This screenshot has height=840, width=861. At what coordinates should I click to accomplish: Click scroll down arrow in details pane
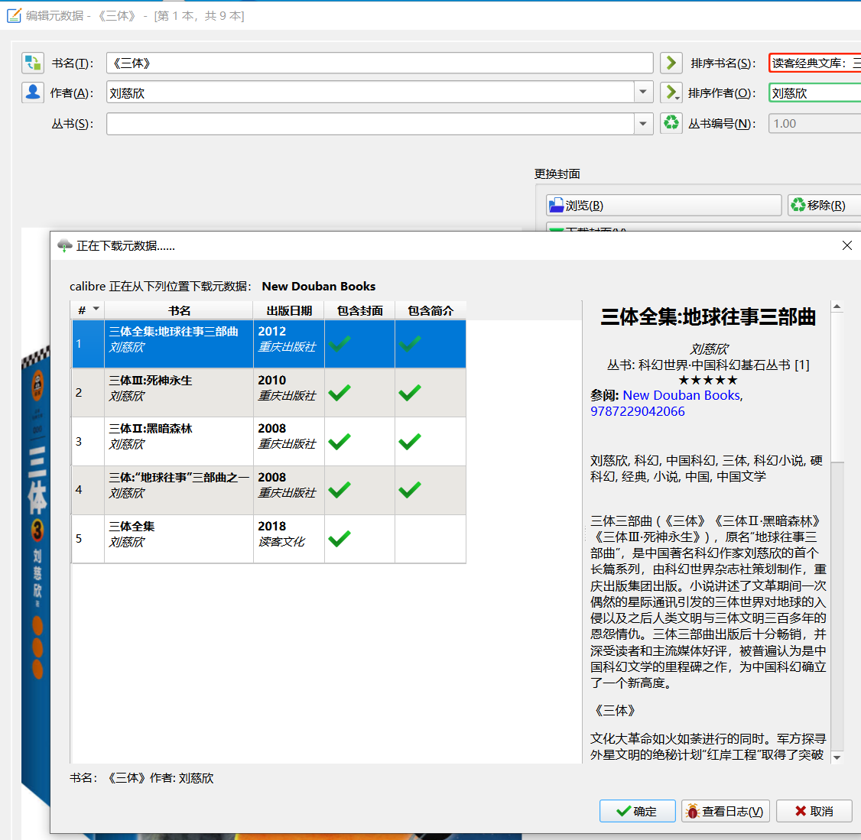pyautogui.click(x=837, y=757)
